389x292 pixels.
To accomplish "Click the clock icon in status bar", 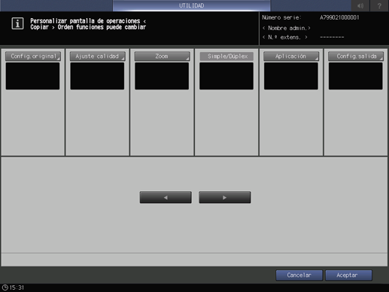I will pyautogui.click(x=5, y=287).
